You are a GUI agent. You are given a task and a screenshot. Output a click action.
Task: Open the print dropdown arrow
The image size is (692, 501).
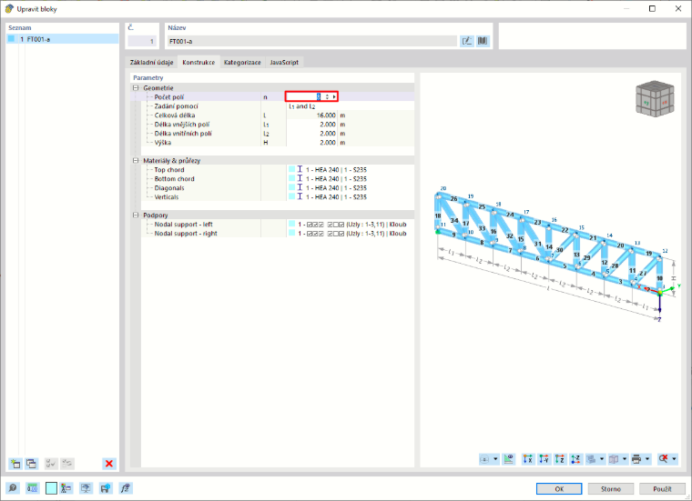coord(647,459)
